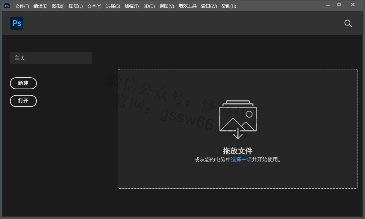Follow the 选择一项 link

[241, 159]
